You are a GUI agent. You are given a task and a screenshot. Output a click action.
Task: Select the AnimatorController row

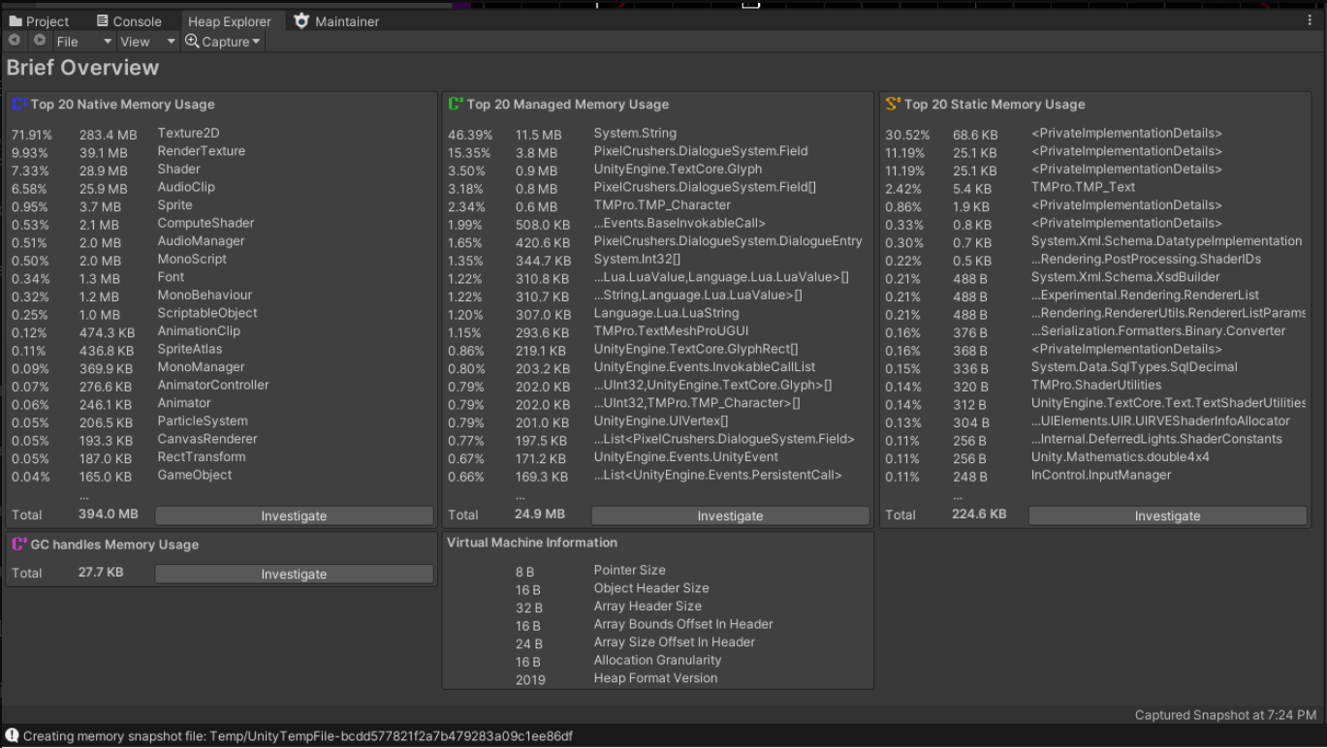point(222,386)
